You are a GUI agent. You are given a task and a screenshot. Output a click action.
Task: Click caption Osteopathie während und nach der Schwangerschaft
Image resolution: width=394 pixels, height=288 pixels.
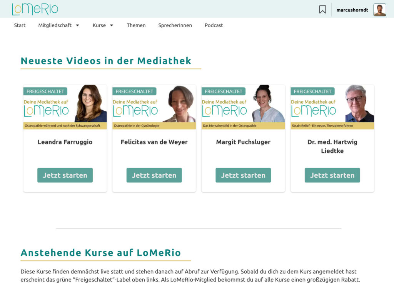(62, 126)
